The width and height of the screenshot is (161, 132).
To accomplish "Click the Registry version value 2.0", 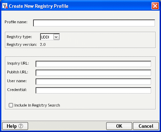I will coord(43,44).
